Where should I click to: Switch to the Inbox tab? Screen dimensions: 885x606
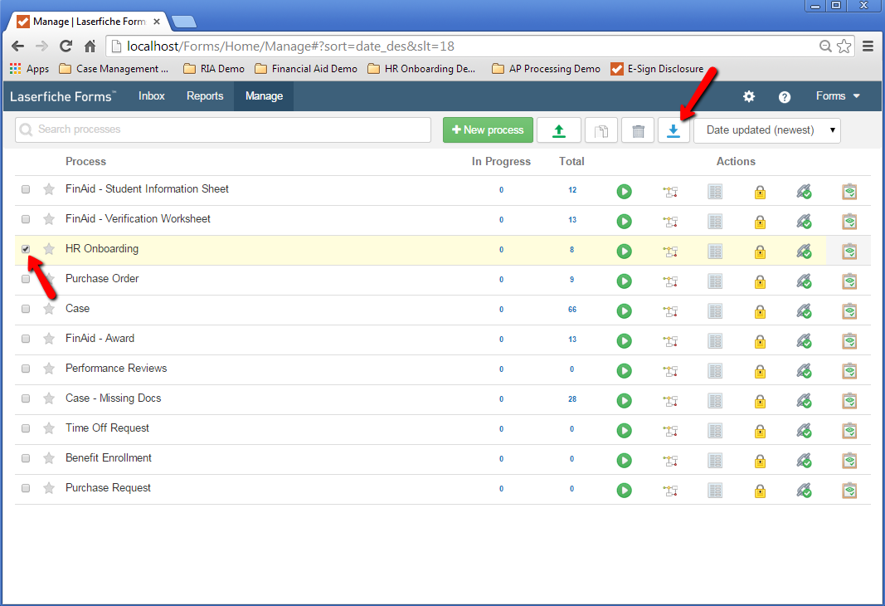tap(152, 96)
